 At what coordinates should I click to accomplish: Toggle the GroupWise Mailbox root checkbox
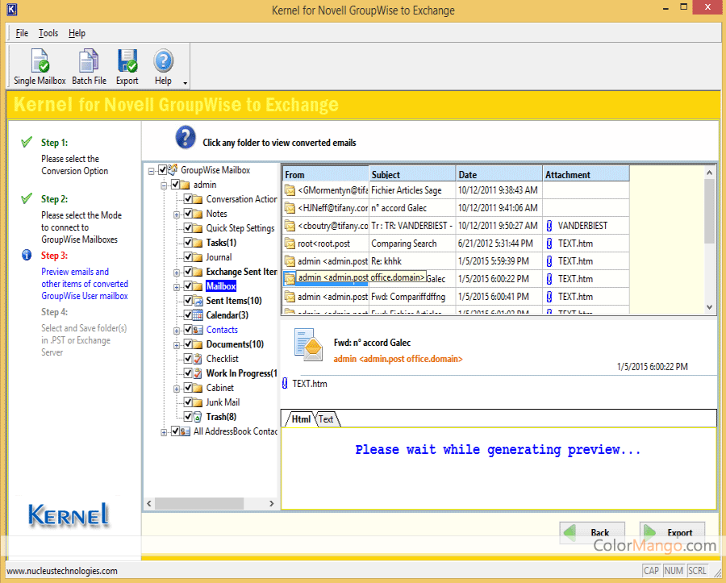pyautogui.click(x=163, y=170)
